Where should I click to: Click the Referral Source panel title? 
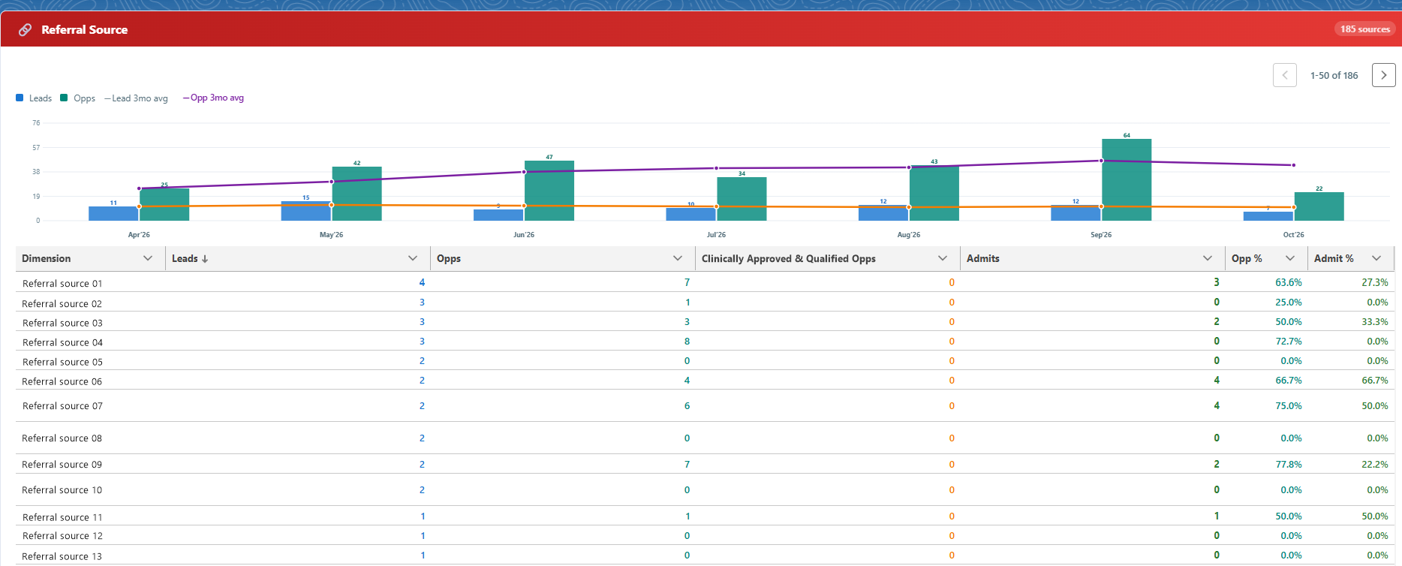coord(85,30)
